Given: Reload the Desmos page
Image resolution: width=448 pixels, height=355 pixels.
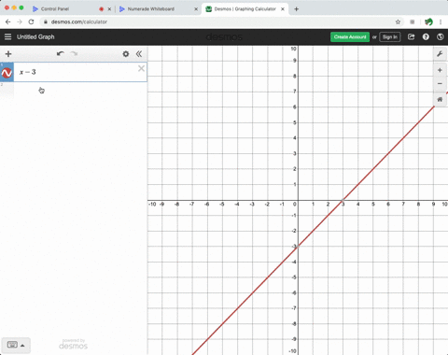Looking at the screenshot, I should point(31,21).
